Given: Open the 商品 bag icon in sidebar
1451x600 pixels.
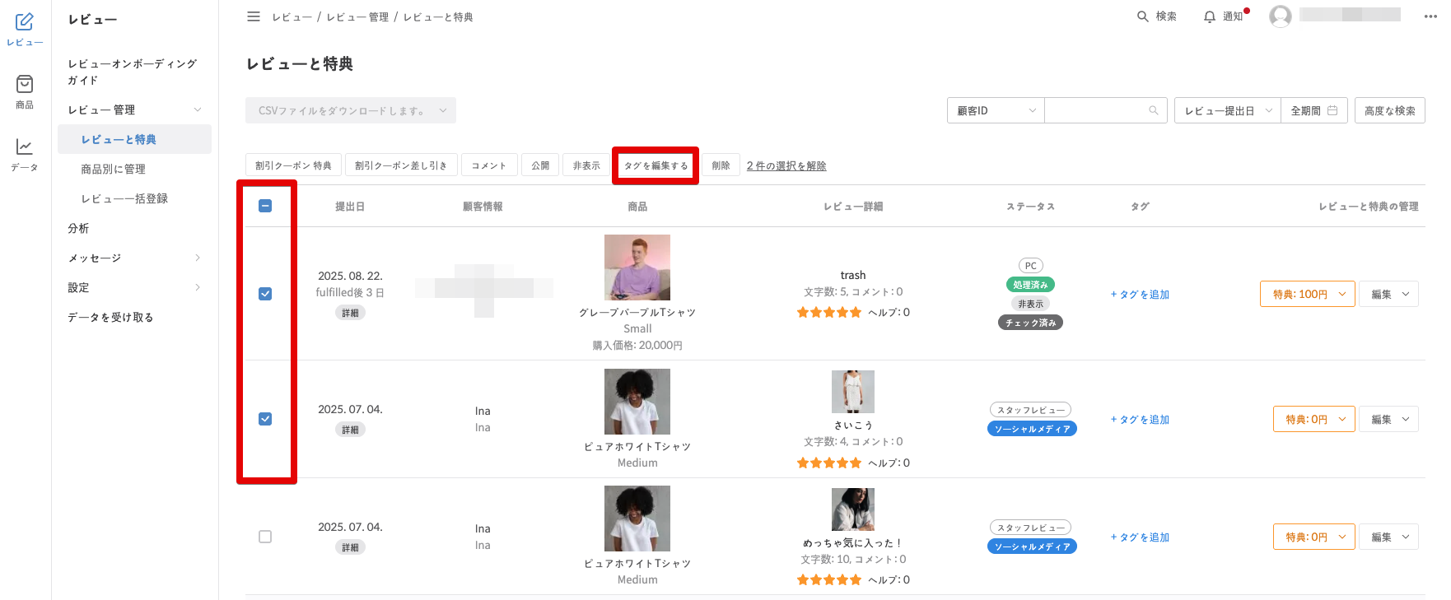Looking at the screenshot, I should click(x=25, y=85).
